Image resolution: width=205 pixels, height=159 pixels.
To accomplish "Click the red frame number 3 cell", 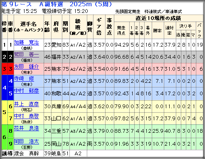I will (x=5, y=69).
